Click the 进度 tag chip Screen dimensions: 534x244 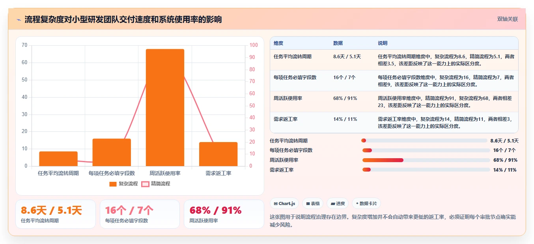338,203
